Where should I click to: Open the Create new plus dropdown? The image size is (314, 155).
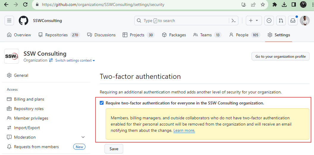tap(254, 21)
